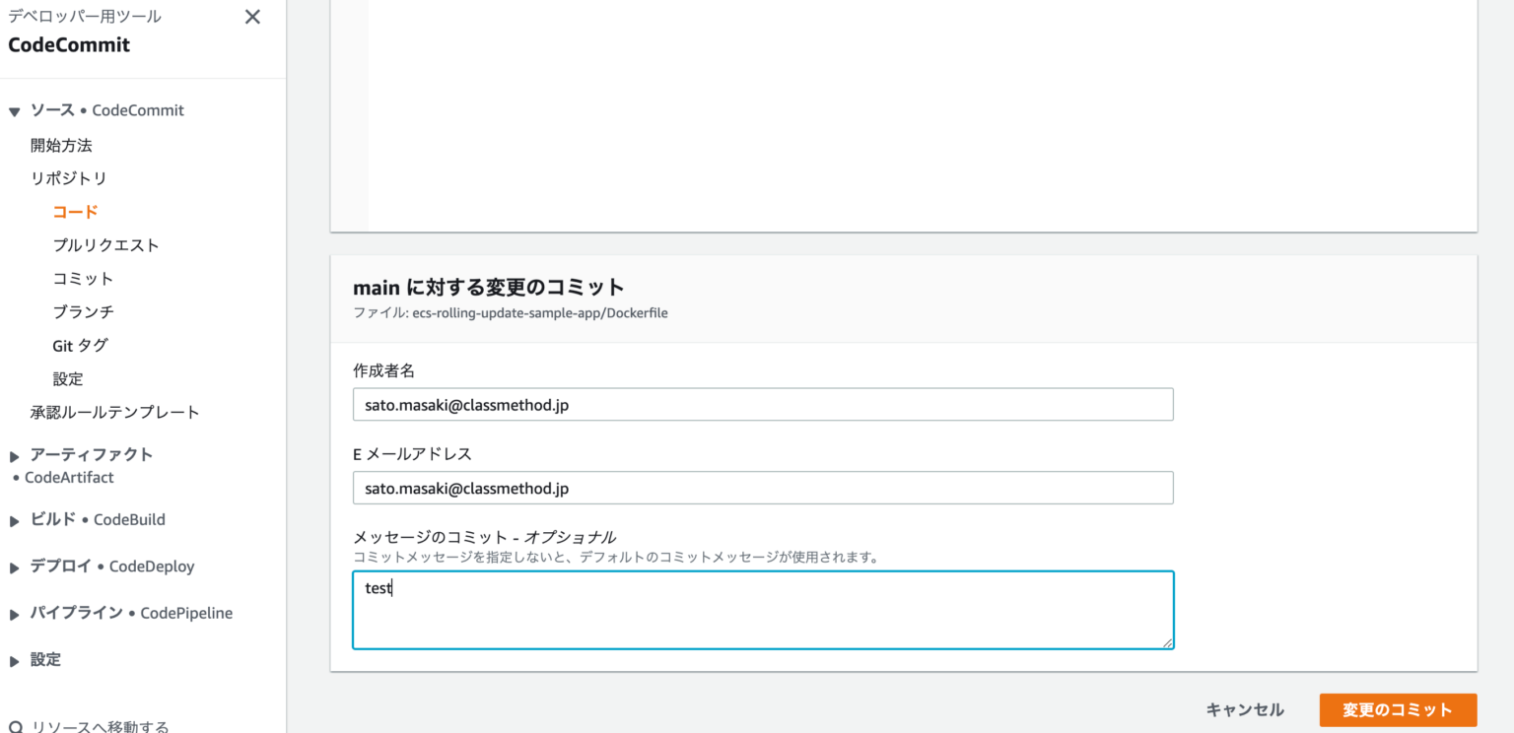Click the main に対する変更のコミット heading
Viewport: 1514px width, 733px height.
pos(489,287)
